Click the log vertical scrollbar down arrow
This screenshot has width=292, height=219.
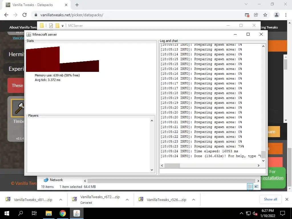[x=263, y=161]
